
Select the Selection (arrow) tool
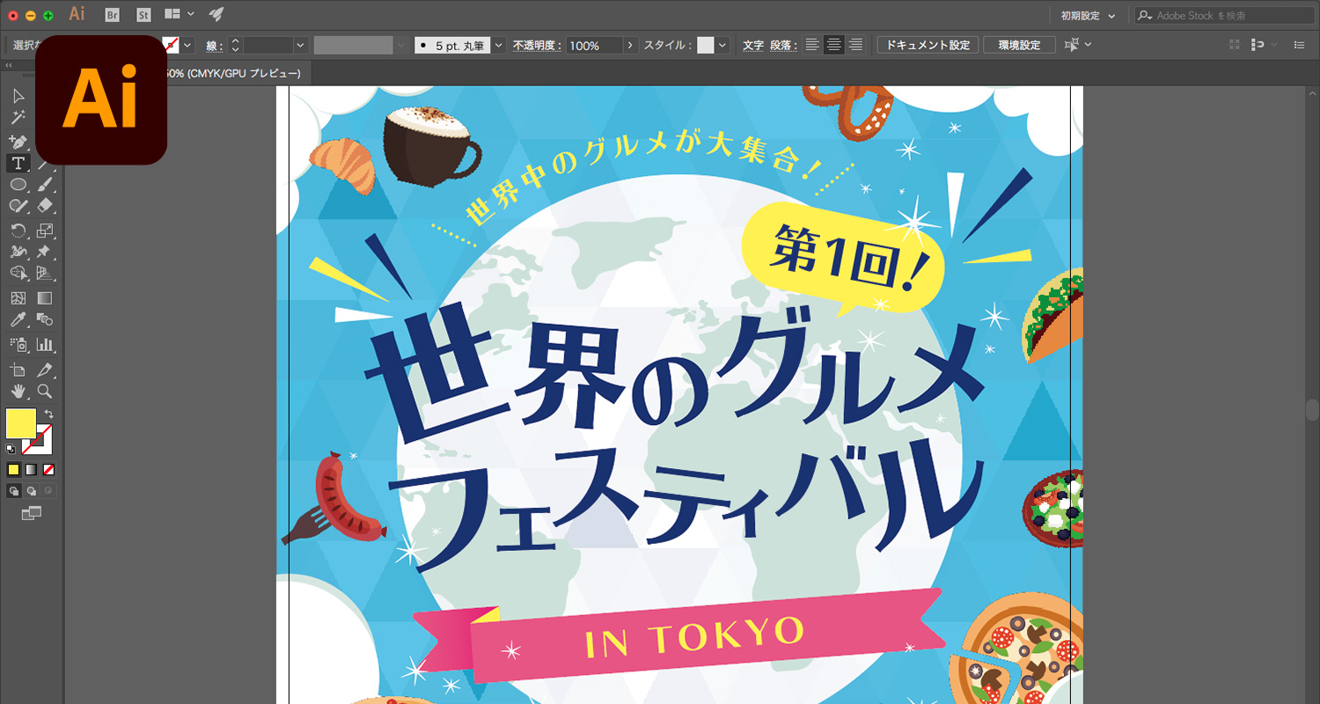point(18,96)
